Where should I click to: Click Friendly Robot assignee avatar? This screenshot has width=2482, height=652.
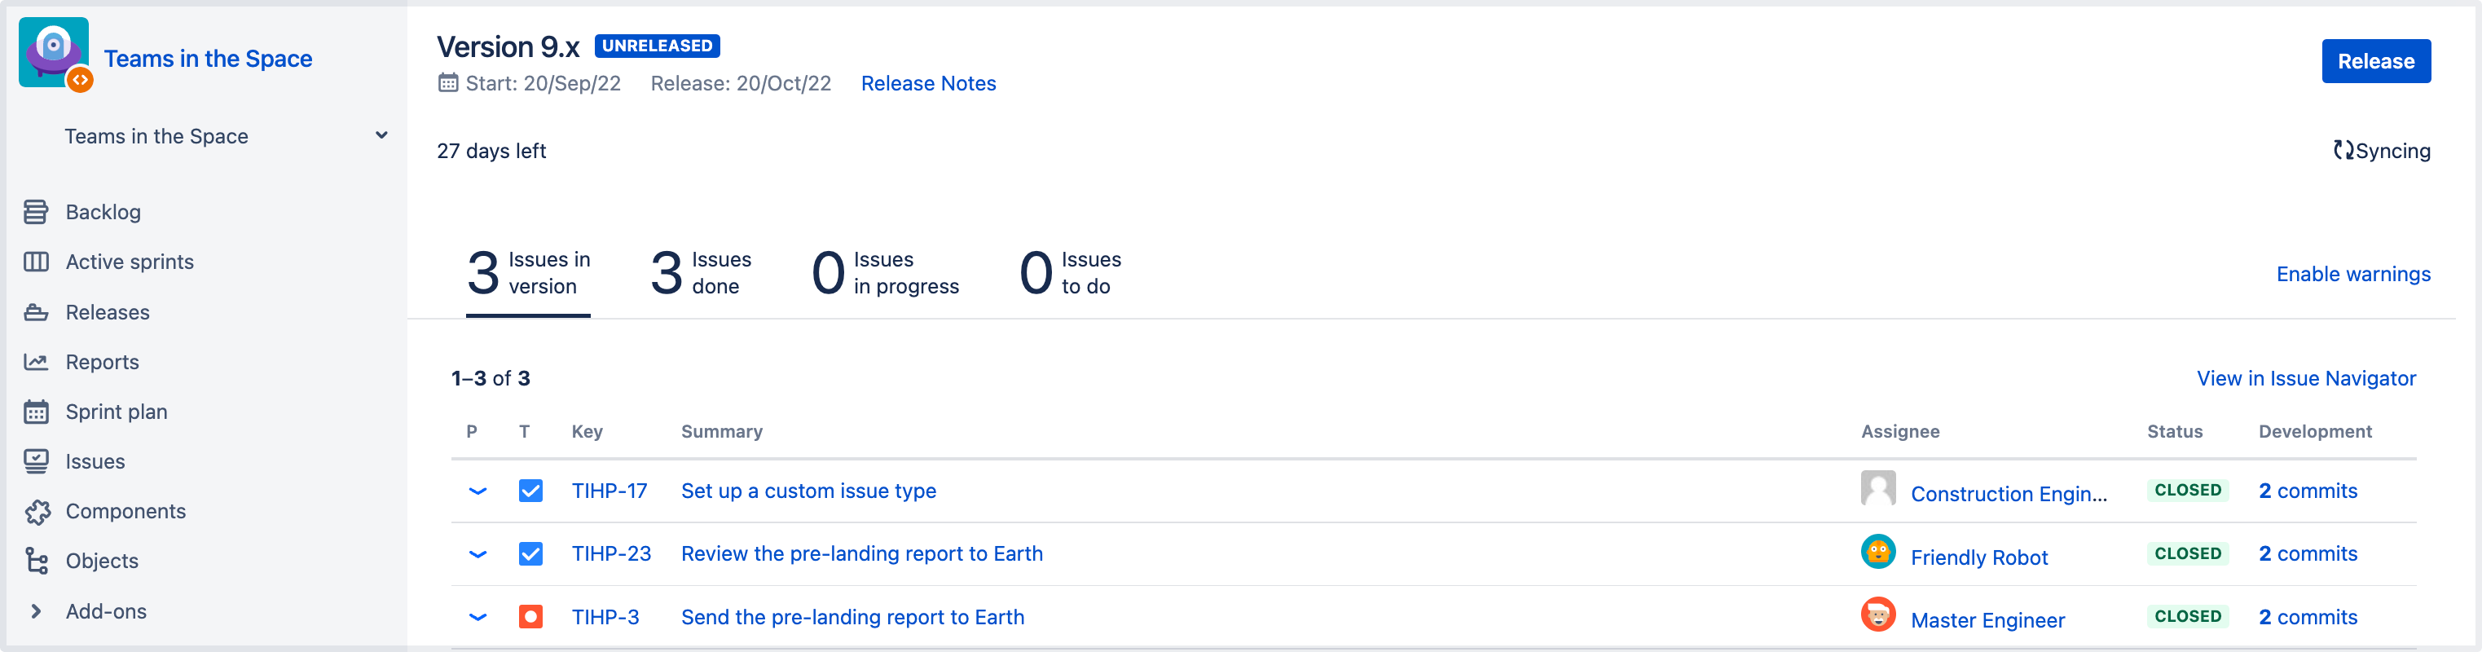click(x=1877, y=552)
